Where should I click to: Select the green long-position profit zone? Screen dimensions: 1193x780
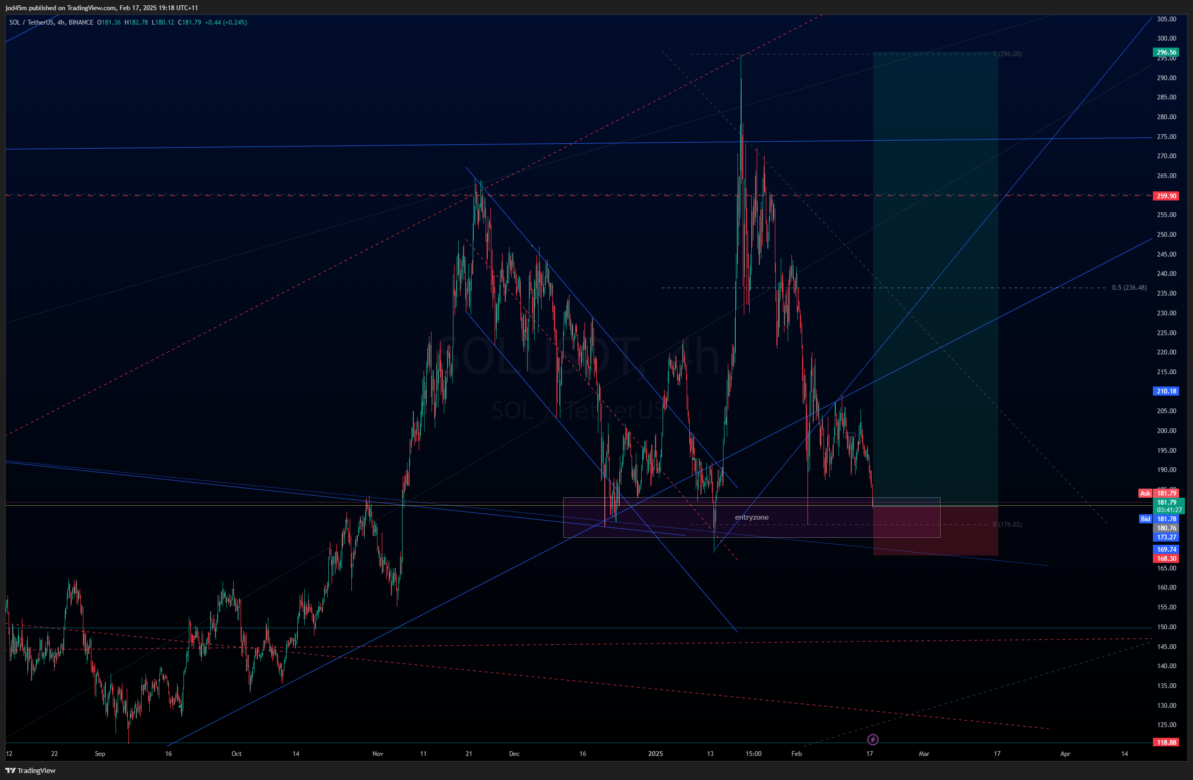(936, 279)
